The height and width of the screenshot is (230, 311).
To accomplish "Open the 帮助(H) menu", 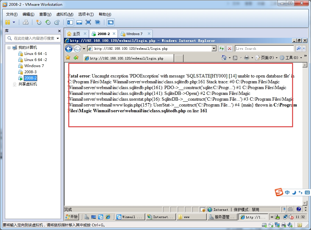I will pos(105,14).
